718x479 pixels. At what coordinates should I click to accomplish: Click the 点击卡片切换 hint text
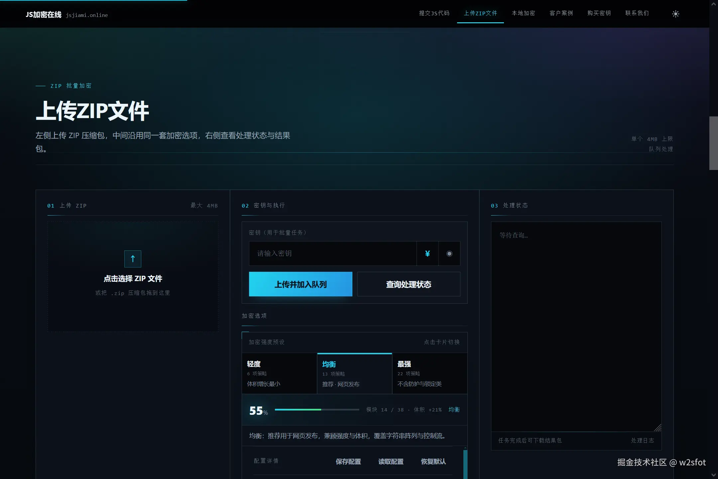pos(442,342)
